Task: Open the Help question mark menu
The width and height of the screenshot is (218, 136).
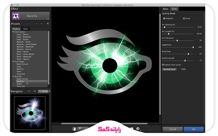Action: pos(138,129)
